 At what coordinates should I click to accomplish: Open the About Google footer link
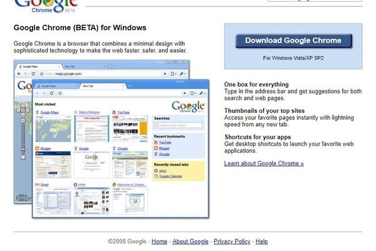click(191, 242)
